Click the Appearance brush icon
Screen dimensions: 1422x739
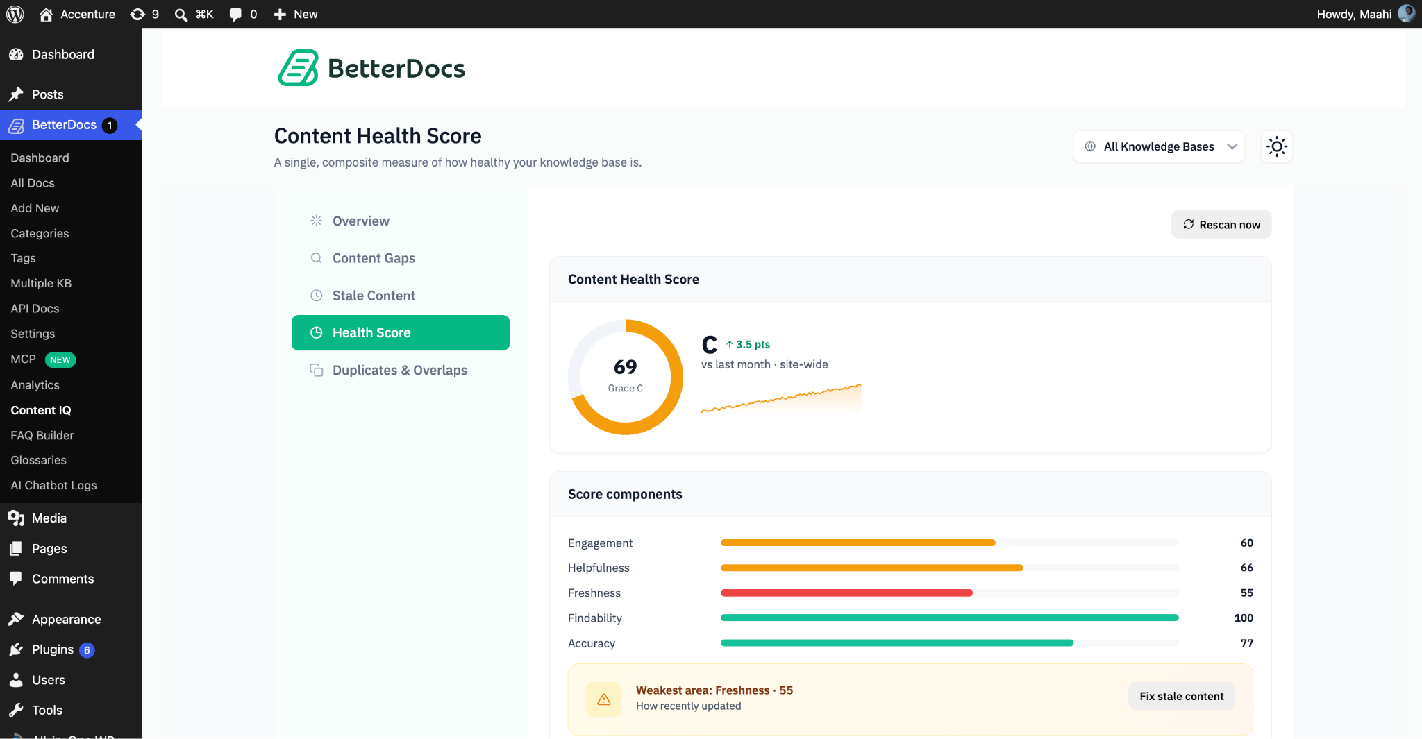click(x=16, y=619)
